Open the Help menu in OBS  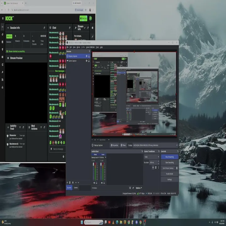(101, 47)
